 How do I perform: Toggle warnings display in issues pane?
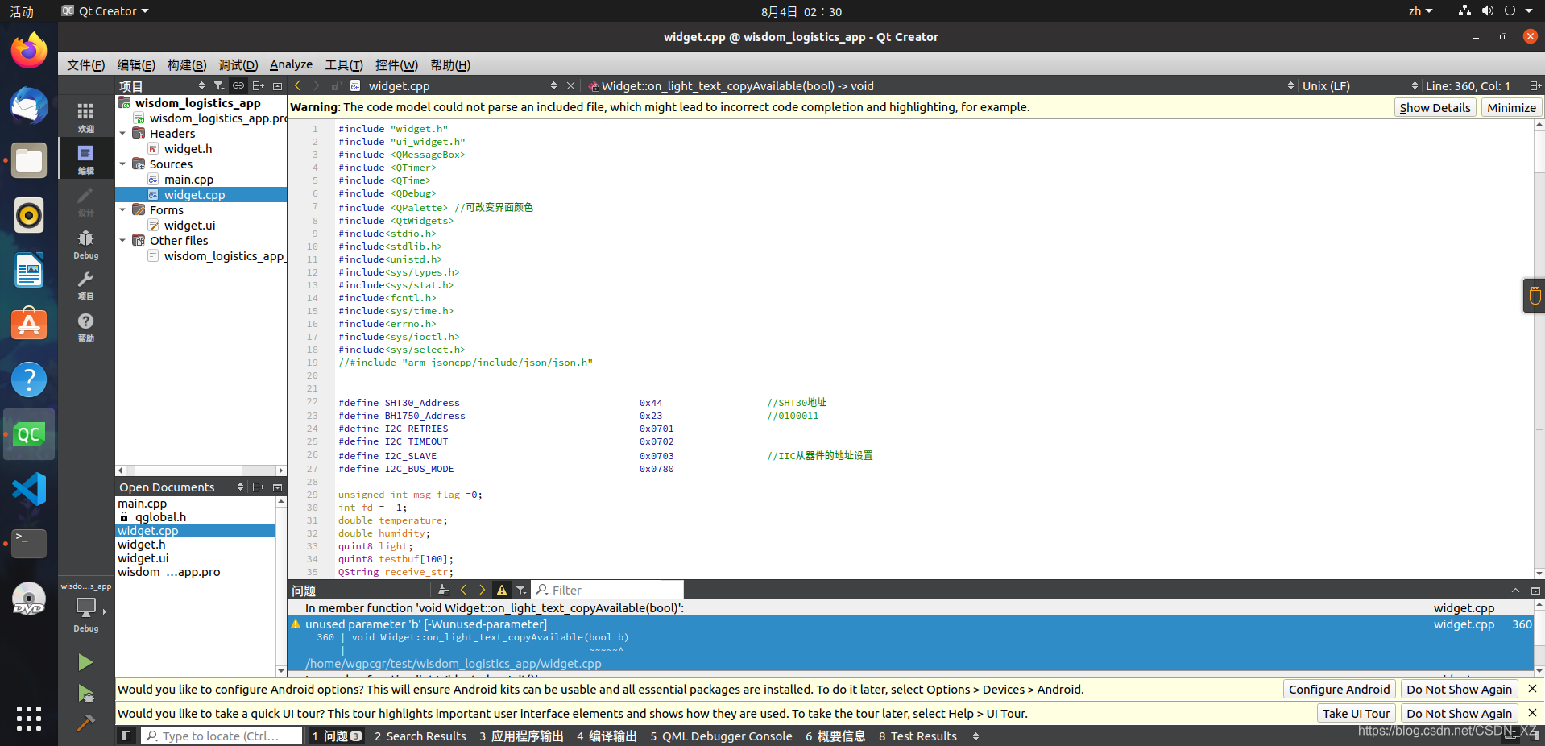tap(502, 590)
